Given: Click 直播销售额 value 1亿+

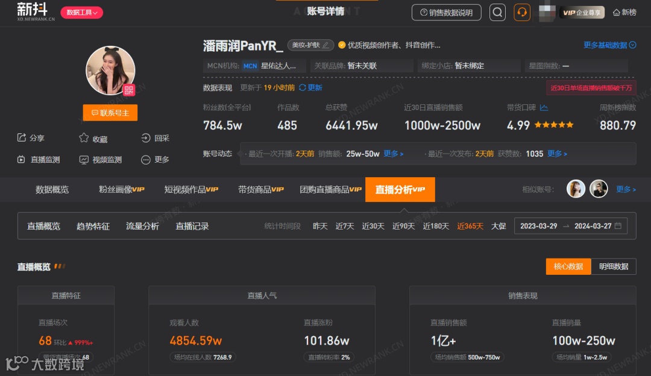Looking at the screenshot, I should pyautogui.click(x=444, y=340).
